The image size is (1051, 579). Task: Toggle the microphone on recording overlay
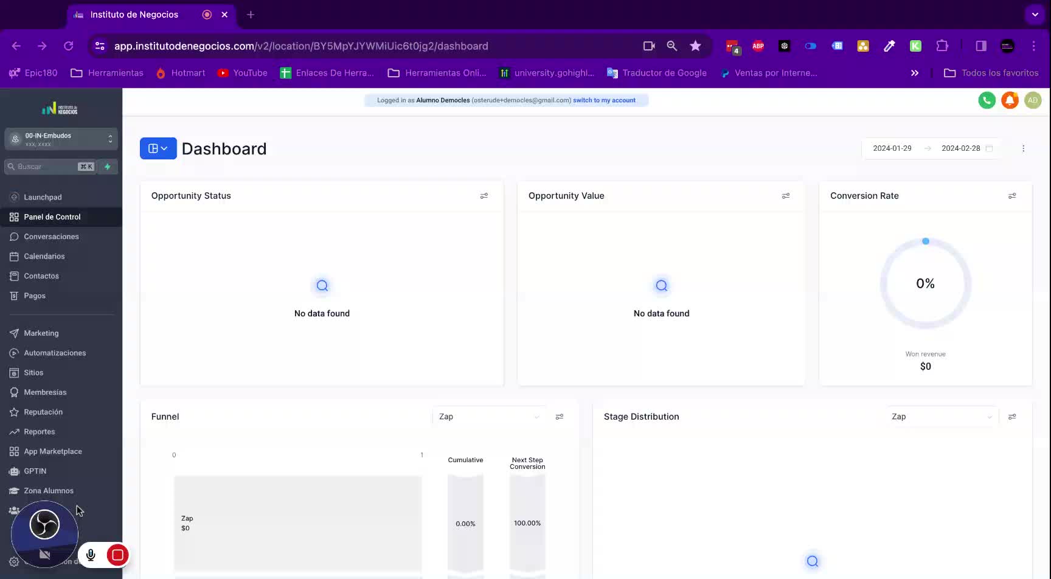point(91,555)
